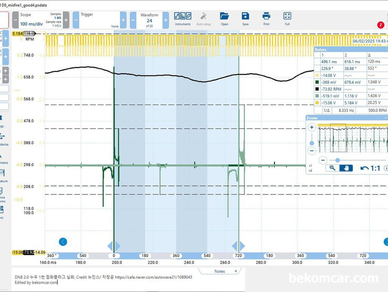Select the light green channel swatch in Rulers

tap(317, 96)
